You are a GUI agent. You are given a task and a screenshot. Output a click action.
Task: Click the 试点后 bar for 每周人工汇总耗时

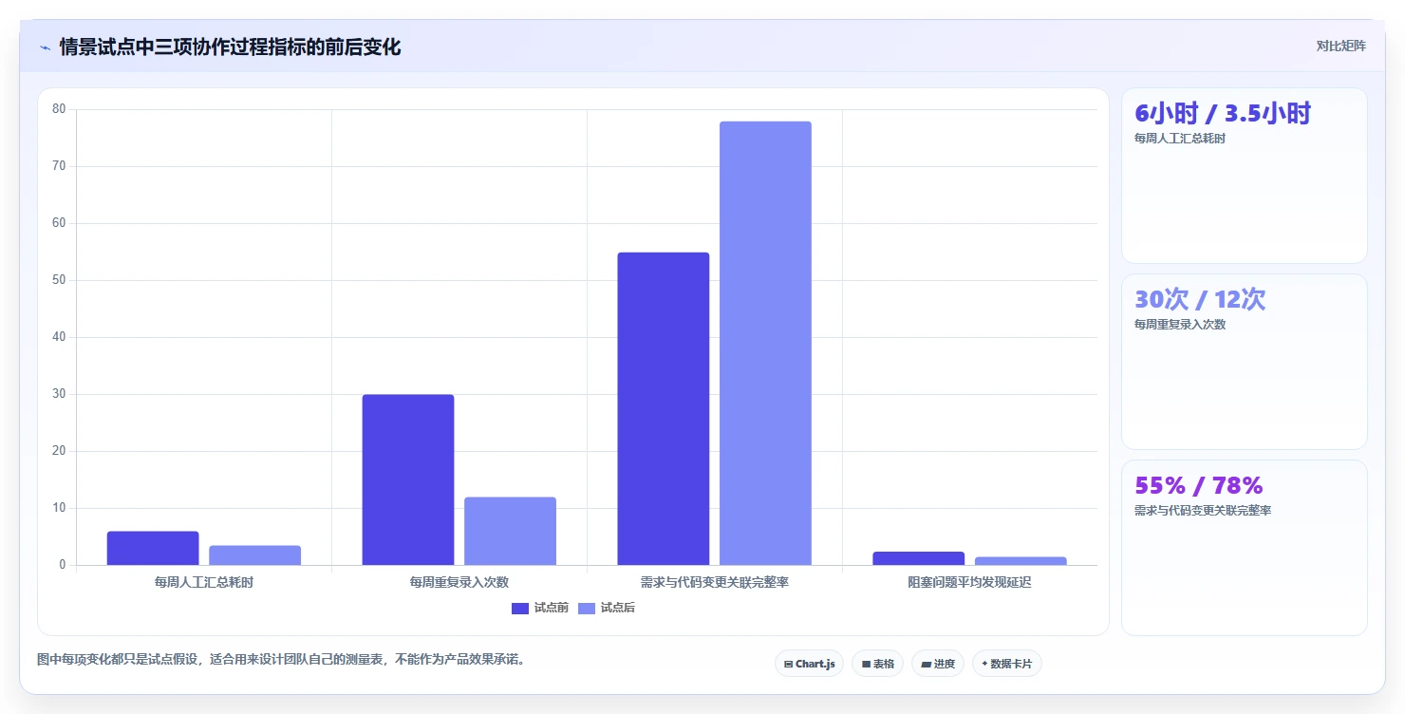[254, 555]
